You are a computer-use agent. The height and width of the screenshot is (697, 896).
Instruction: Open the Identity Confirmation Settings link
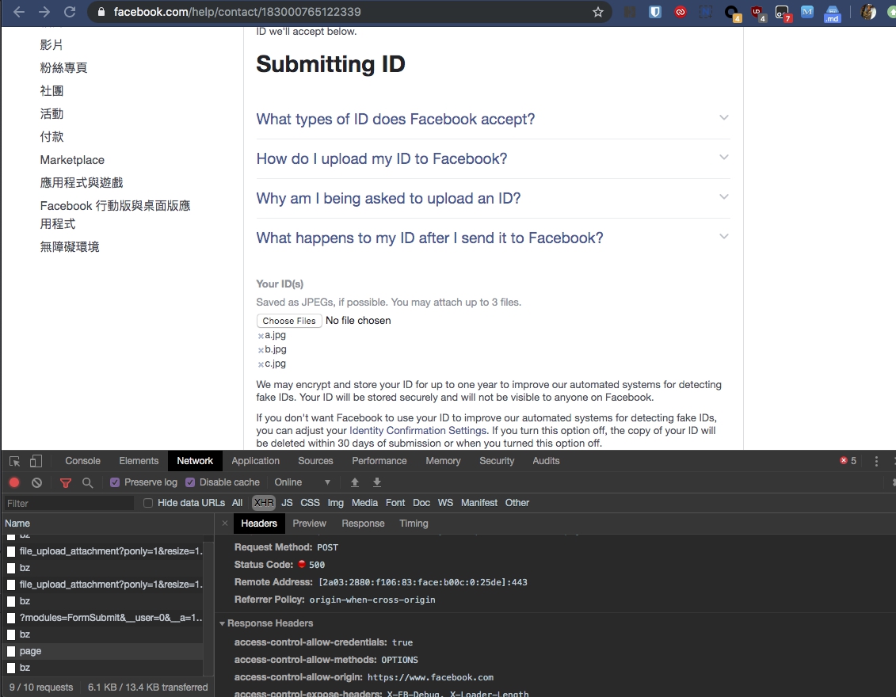(417, 430)
